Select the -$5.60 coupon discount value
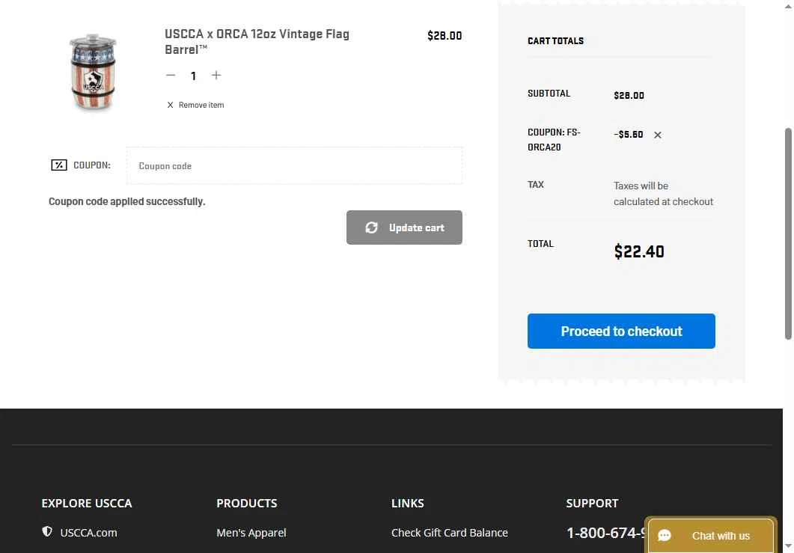This screenshot has height=553, width=794. (629, 135)
